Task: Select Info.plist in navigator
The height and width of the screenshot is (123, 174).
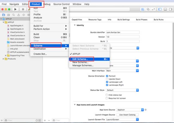Action: [x=14, y=49]
